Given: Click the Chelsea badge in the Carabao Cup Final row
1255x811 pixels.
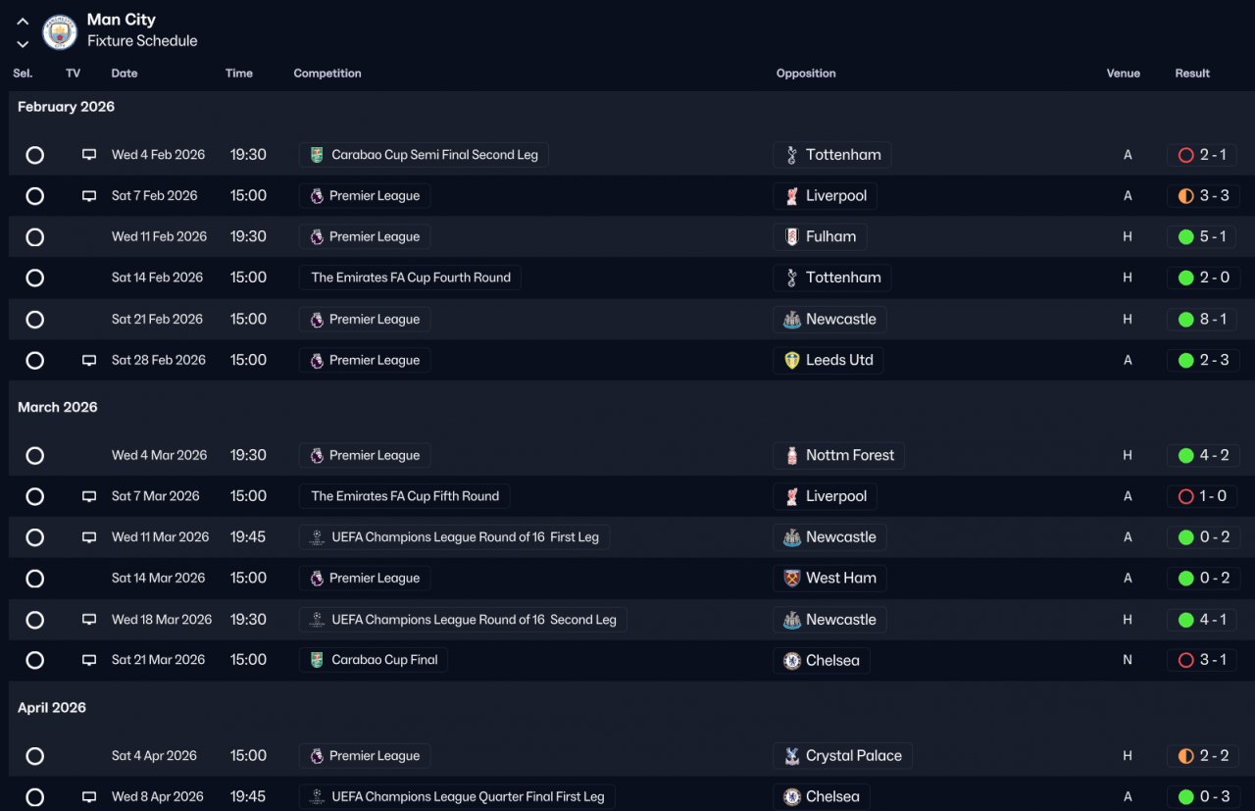Looking at the screenshot, I should click(x=791, y=661).
